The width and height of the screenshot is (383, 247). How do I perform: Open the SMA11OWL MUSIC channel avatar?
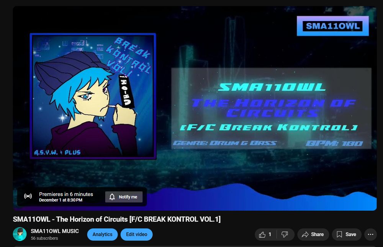click(20, 234)
